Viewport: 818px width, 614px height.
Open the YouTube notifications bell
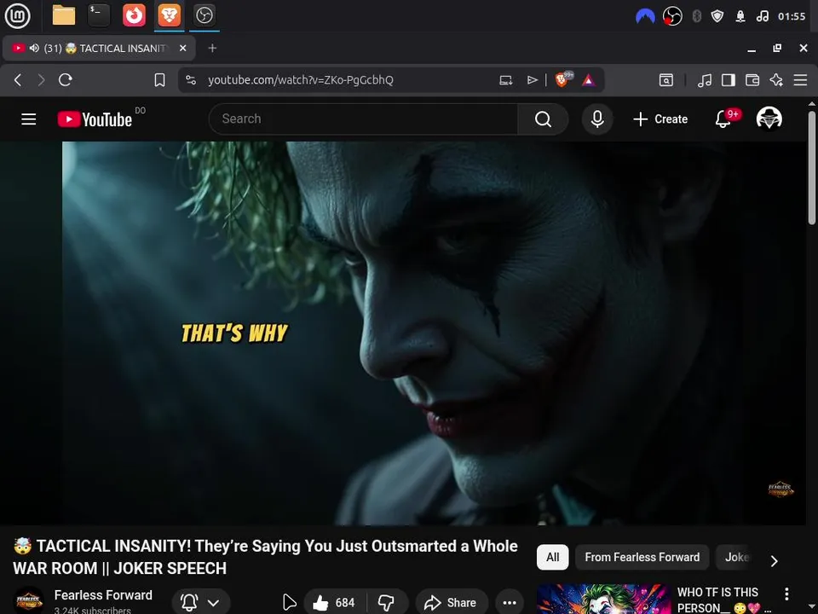tap(723, 119)
